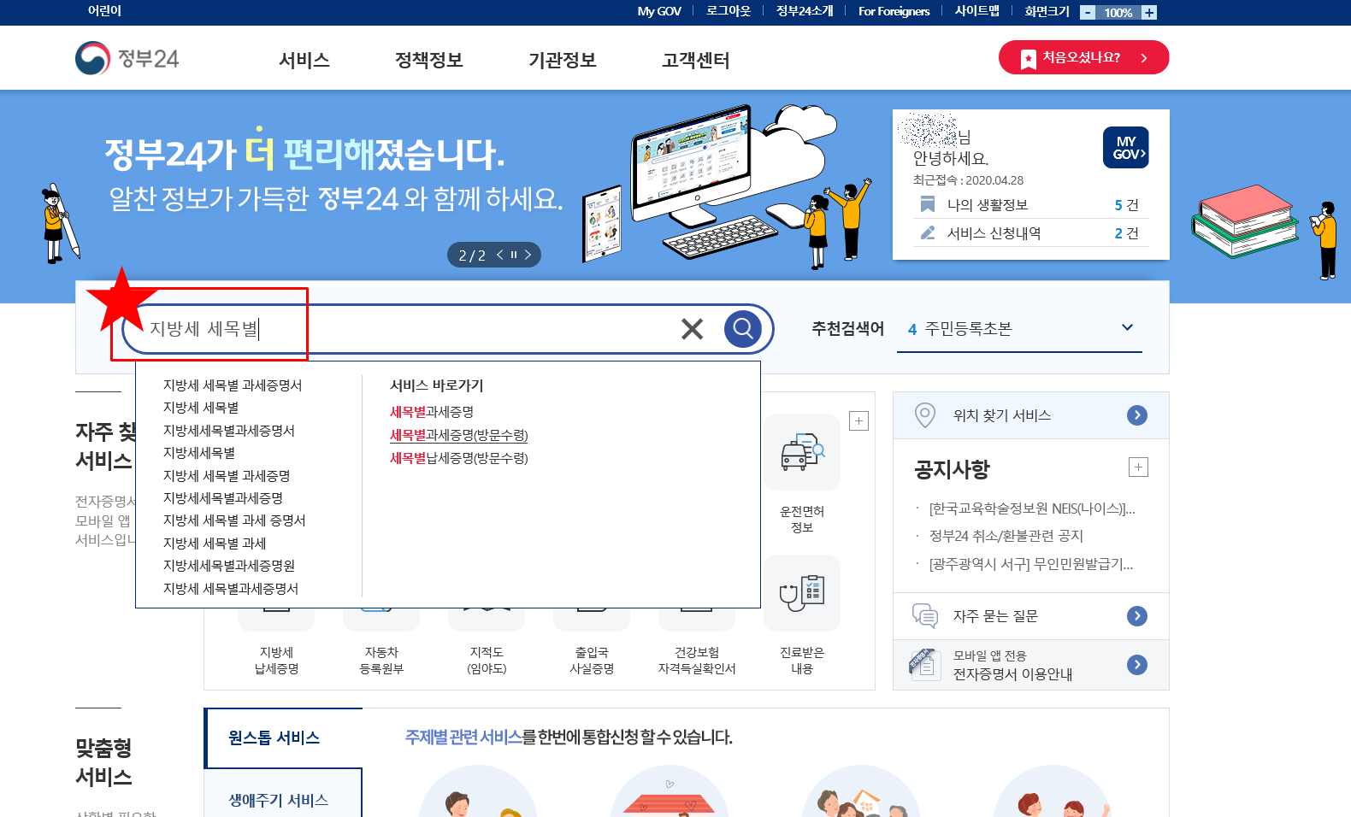
Task: Open the 지방세 납세증명 service
Action: 276,660
